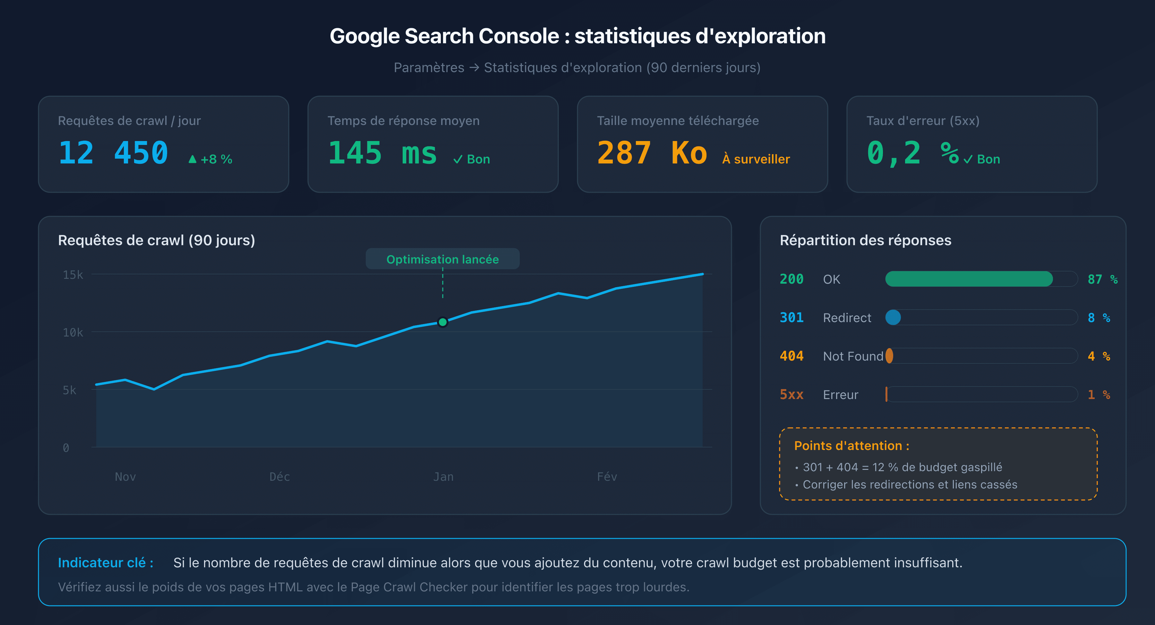The height and width of the screenshot is (625, 1155).
Task: Click the 10k y-axis label
Action: pyautogui.click(x=73, y=332)
